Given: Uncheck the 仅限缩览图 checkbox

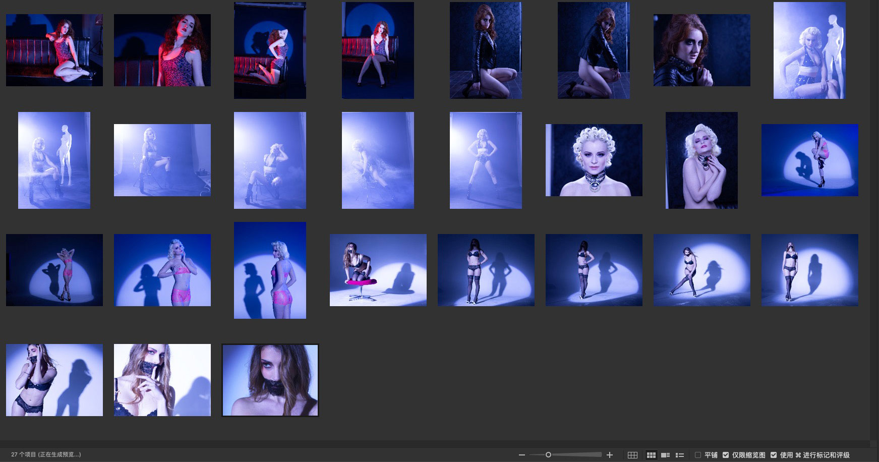Looking at the screenshot, I should pos(726,455).
